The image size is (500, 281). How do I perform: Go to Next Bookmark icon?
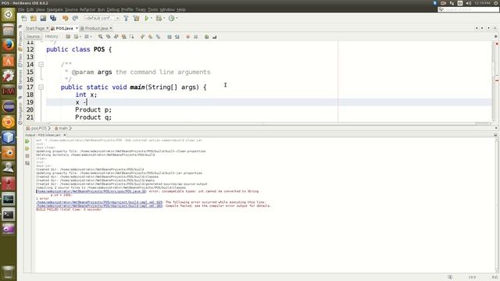point(150,37)
